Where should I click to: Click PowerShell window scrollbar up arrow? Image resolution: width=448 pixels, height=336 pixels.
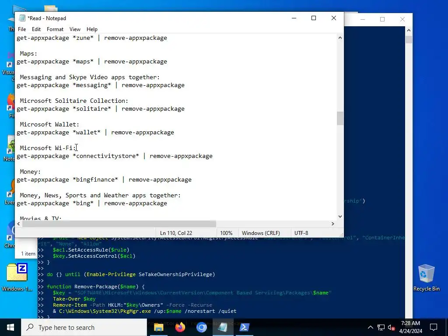(x=409, y=30)
